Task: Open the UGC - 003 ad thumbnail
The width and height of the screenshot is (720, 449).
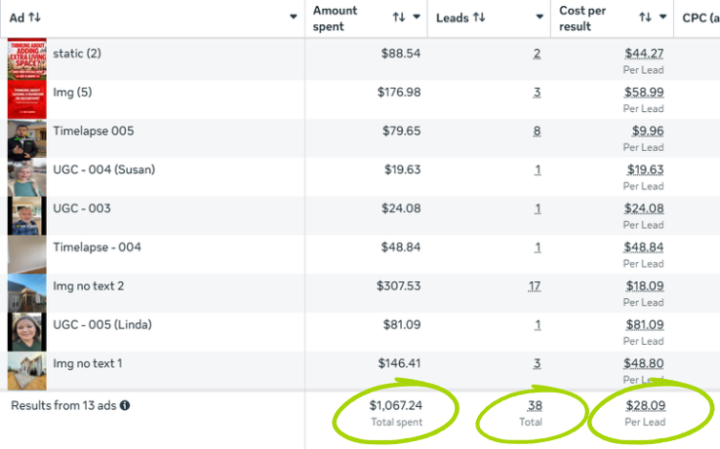Action: [27, 216]
